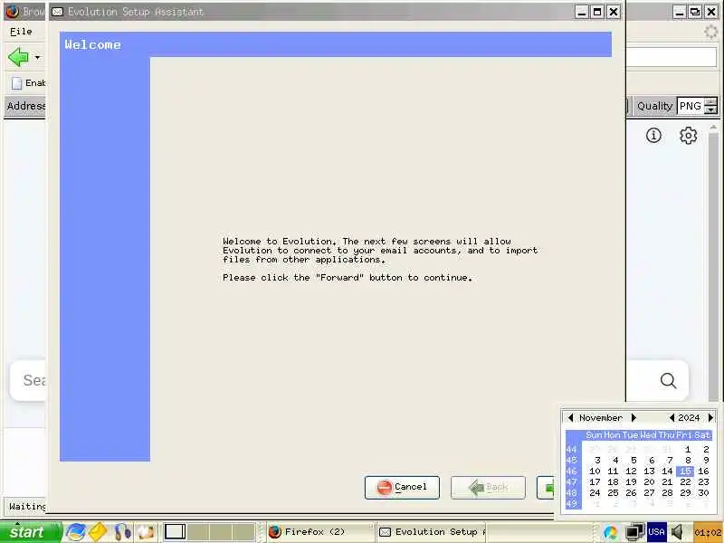Select November 1 in the calendar

tap(688, 449)
